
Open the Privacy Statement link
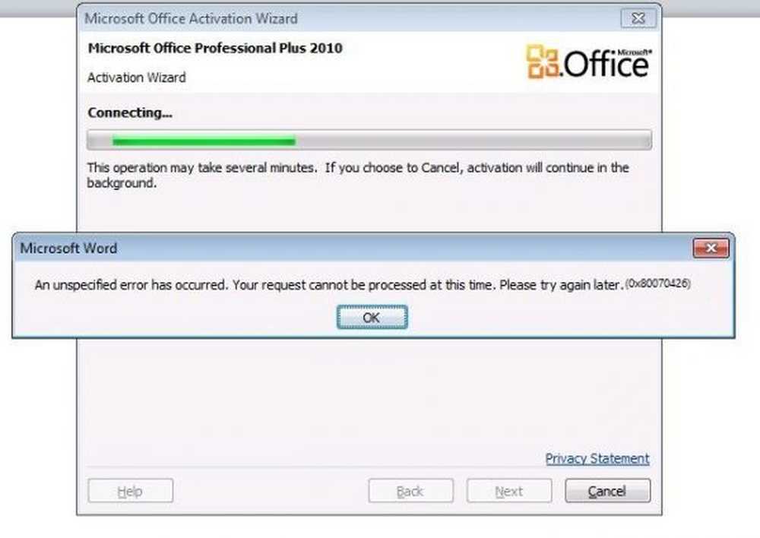597,458
